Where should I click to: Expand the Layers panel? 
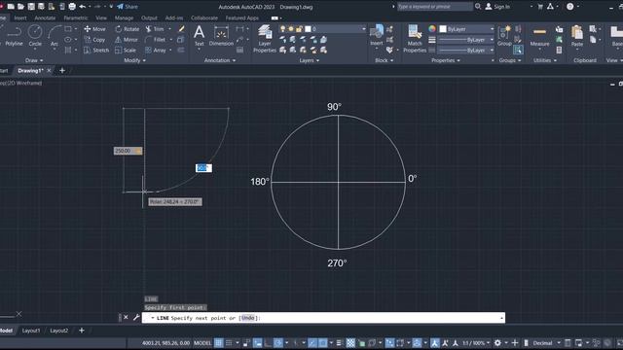tap(310, 60)
